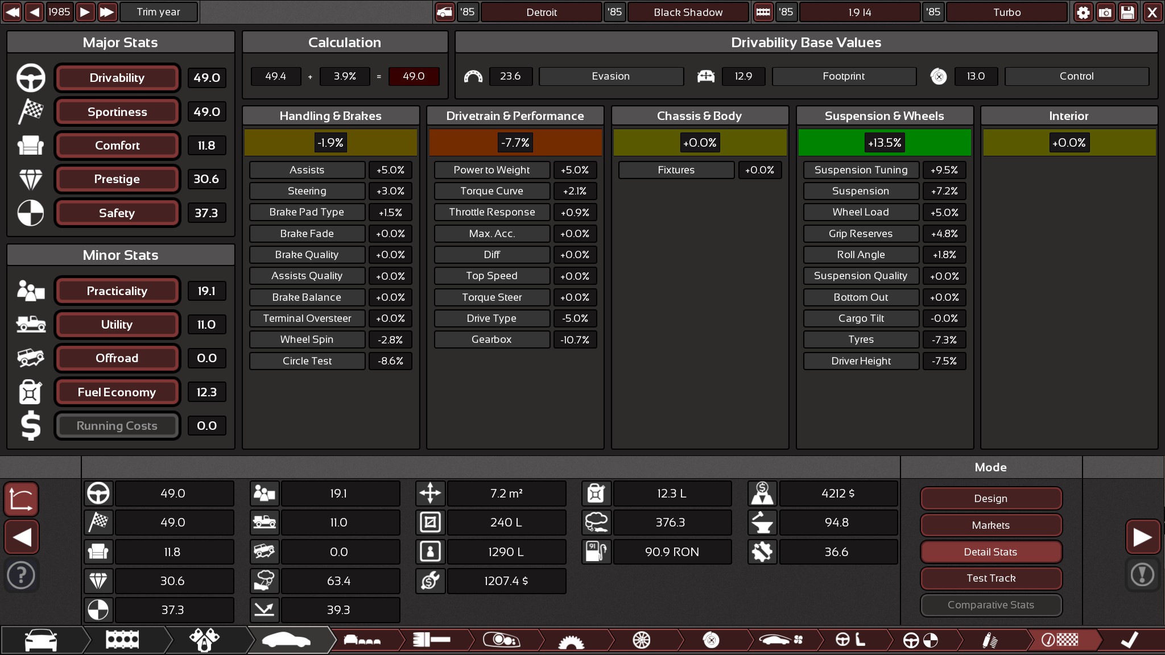Image resolution: width=1165 pixels, height=655 pixels.
Task: Click the large back arrow button
Action: [x=22, y=537]
